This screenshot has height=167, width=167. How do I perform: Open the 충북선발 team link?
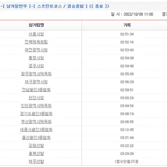tap(36, 154)
